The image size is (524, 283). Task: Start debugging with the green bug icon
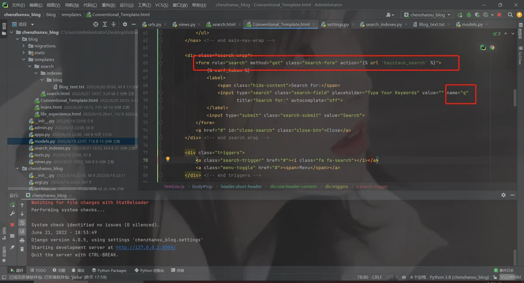(x=469, y=15)
